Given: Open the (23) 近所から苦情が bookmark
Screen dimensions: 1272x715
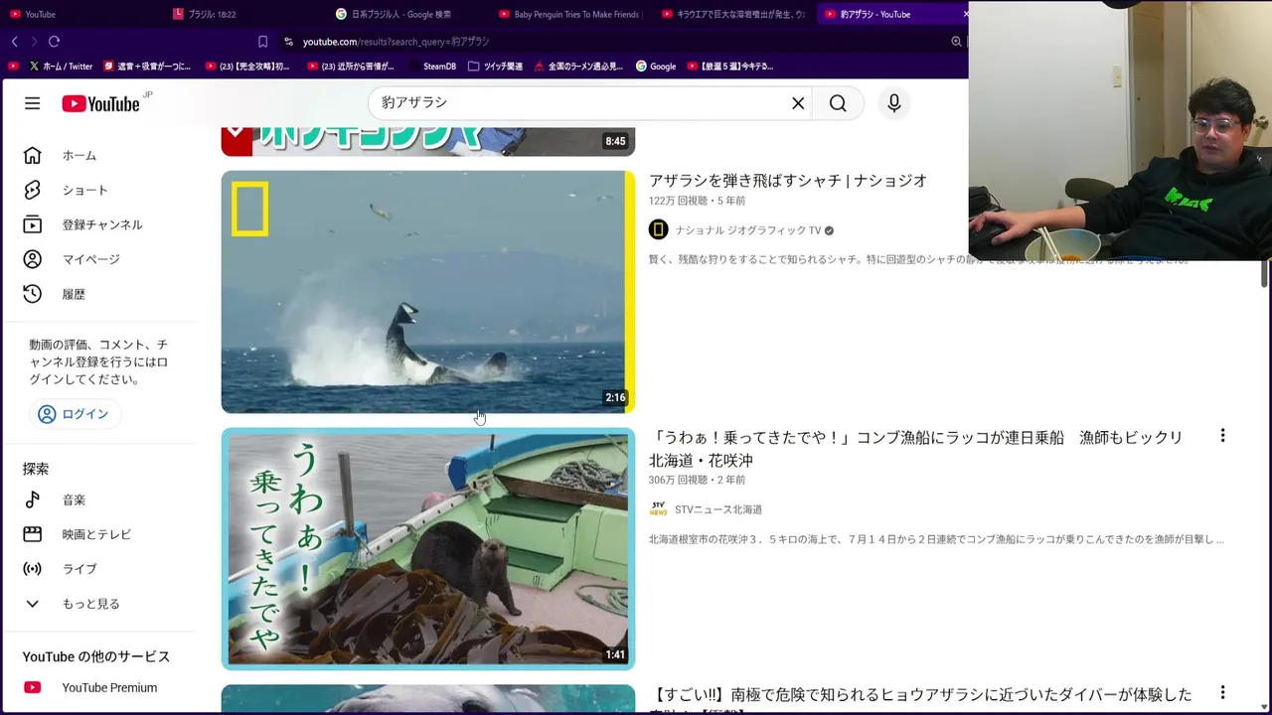Looking at the screenshot, I should tap(351, 67).
